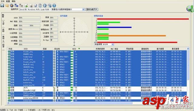
Task: Open the 配置 menu
Action: pos(8,1)
